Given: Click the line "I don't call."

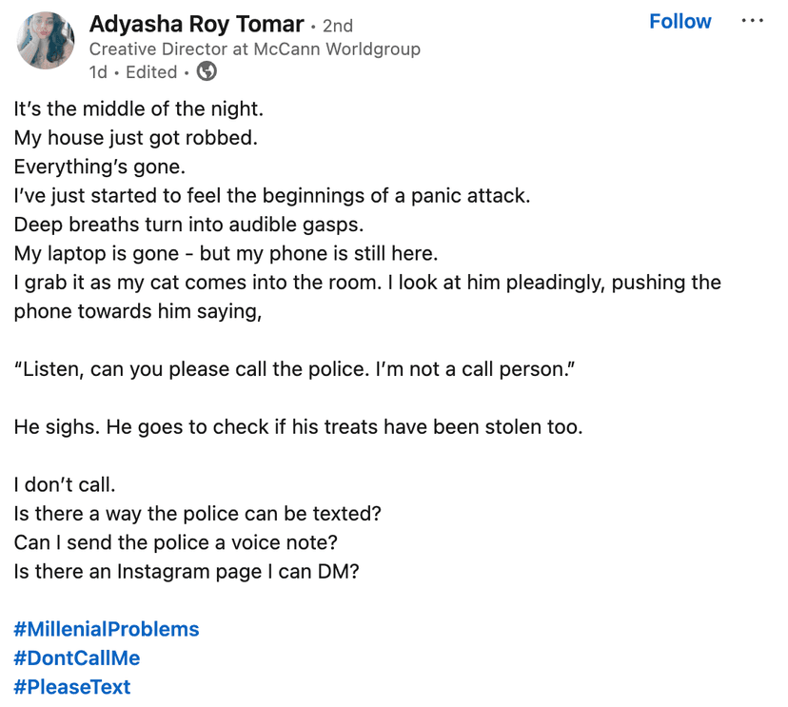Looking at the screenshot, I should 65,484.
